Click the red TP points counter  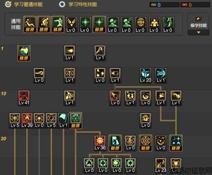(195, 5)
